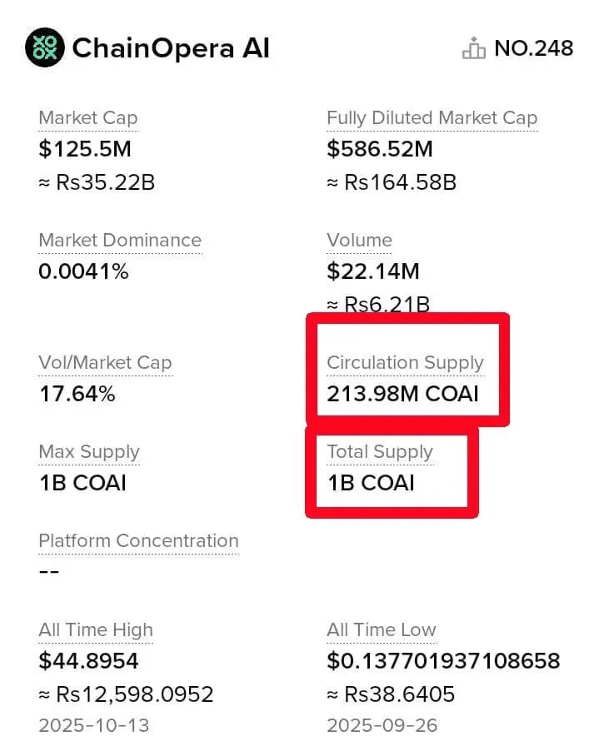Click the Market Dominance label
Image resolution: width=599 pixels, height=751 pixels.
pyautogui.click(x=120, y=241)
